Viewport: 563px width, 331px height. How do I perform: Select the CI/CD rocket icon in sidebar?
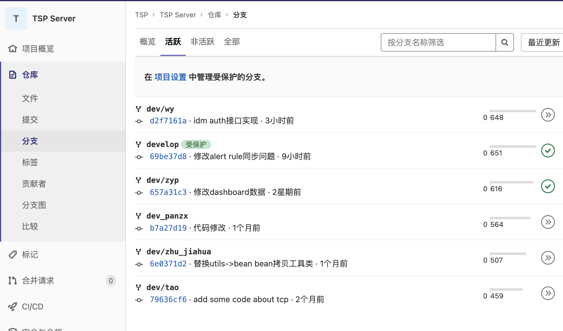13,306
